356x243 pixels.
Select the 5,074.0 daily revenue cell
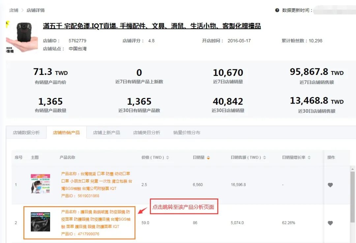[x=237, y=223]
